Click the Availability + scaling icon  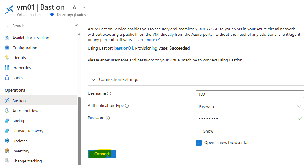tap(7, 38)
